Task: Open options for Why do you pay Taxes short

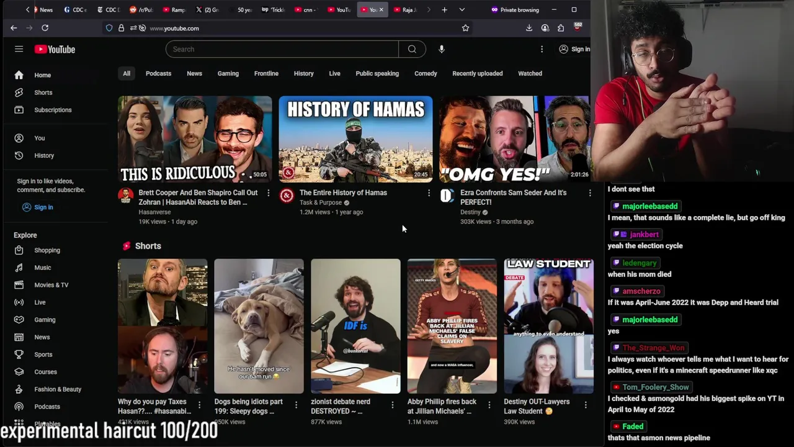Action: pyautogui.click(x=199, y=405)
